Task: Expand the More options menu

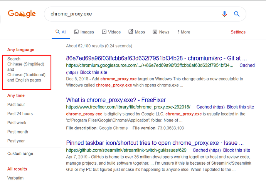Action: (183, 32)
